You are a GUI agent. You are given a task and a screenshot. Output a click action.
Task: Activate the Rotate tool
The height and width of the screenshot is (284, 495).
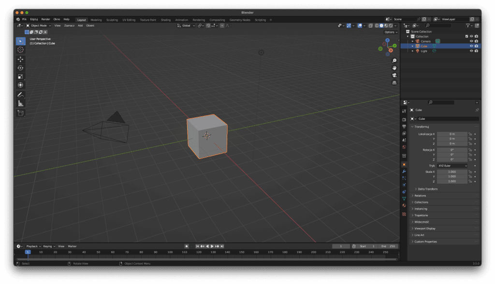pyautogui.click(x=20, y=68)
